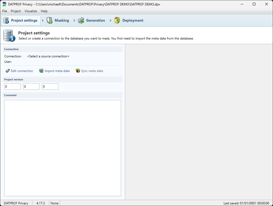This screenshot has width=273, height=206.
Task: Click the Import meta data icon
Action: point(41,71)
